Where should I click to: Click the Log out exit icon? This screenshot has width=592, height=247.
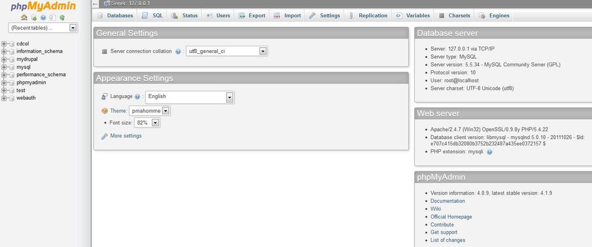[x=34, y=17]
